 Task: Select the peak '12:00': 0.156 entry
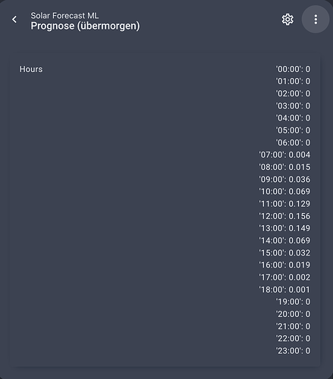[284, 216]
